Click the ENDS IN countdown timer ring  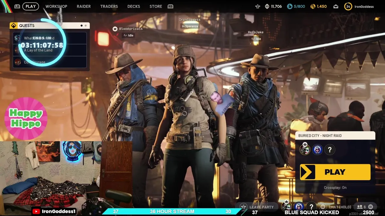[x=42, y=43]
